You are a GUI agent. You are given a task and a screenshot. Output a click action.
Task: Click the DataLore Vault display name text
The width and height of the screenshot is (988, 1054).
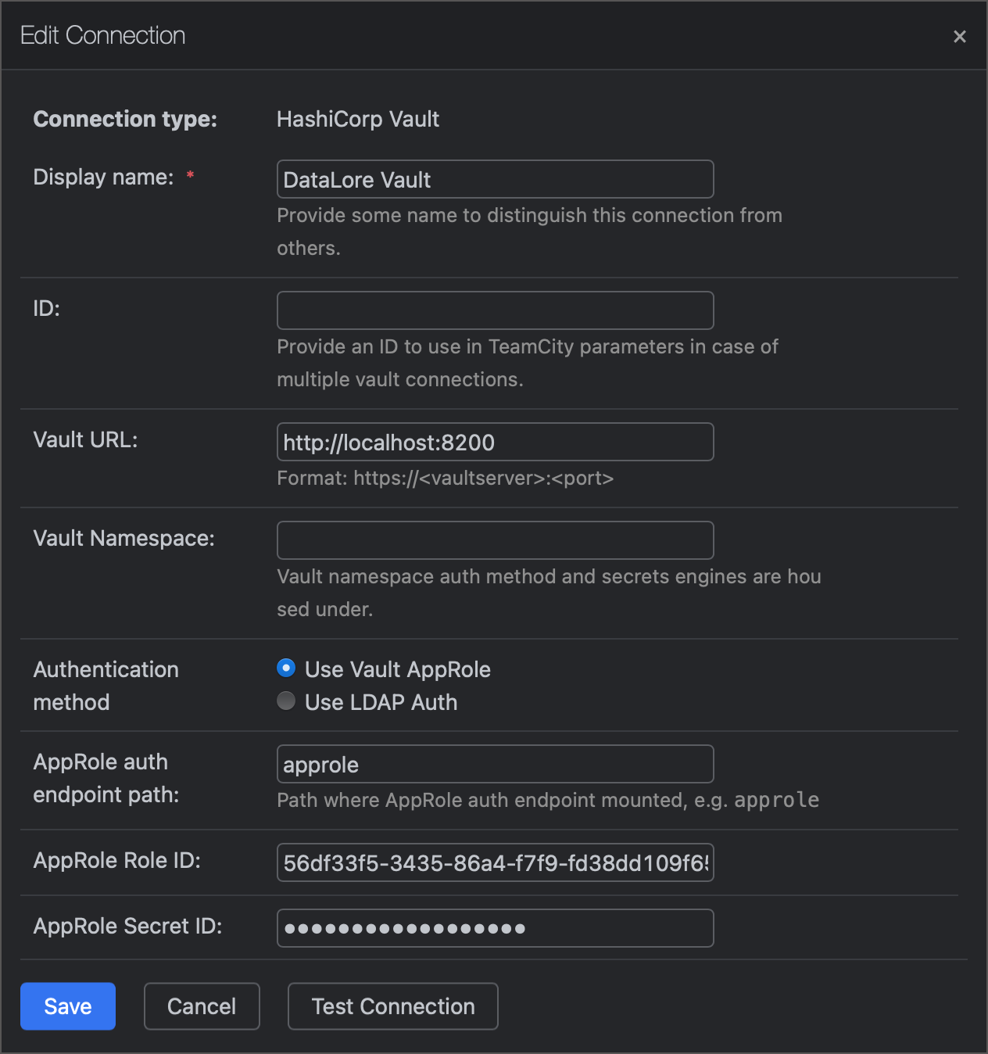356,180
